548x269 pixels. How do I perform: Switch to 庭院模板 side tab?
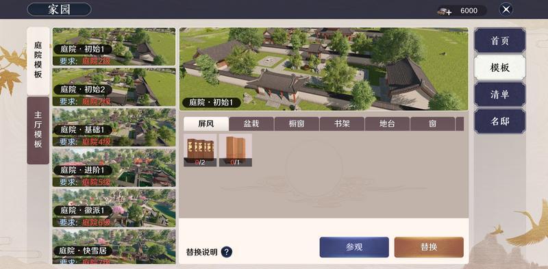38,61
